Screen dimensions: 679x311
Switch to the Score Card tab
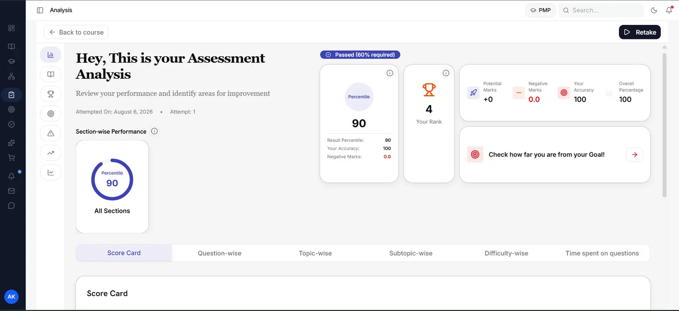124,253
